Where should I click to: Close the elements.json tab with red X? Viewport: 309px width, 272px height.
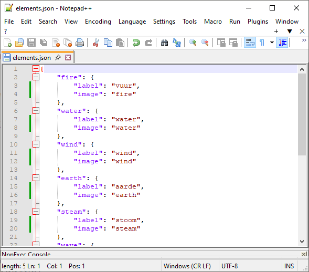(x=68, y=58)
